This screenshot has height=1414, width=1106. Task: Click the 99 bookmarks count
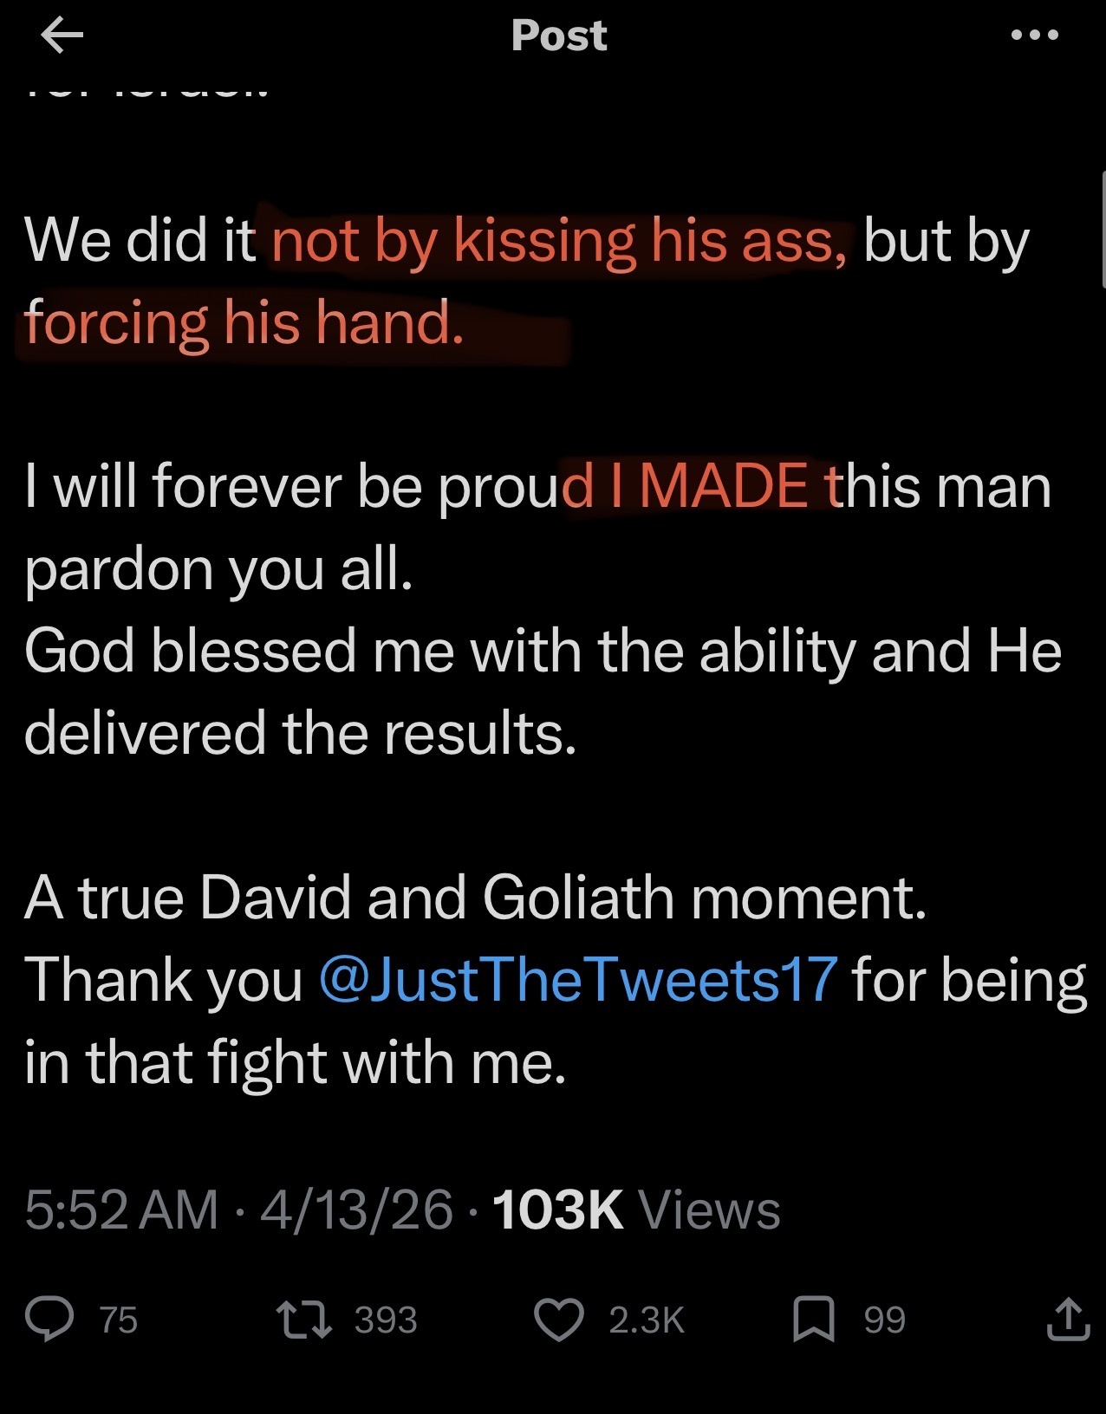[x=884, y=1320]
